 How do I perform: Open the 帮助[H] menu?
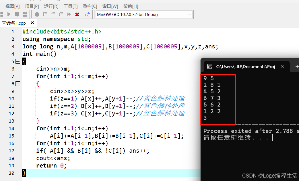131,6
